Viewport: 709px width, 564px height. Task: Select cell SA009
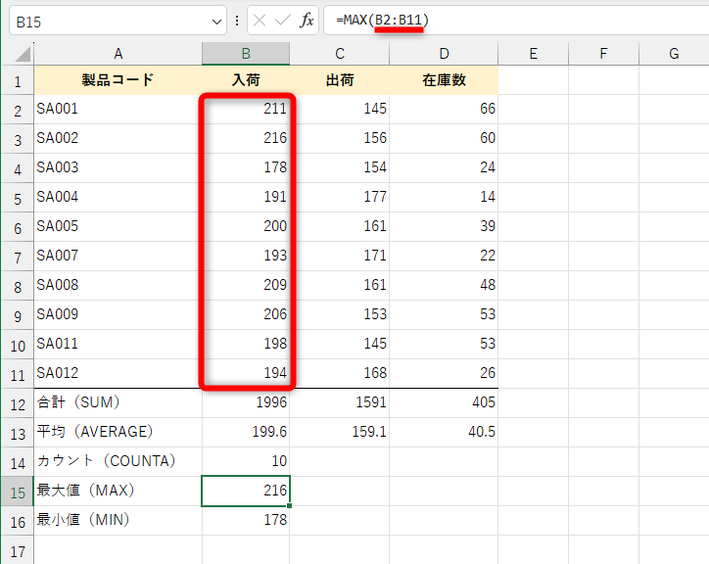click(118, 314)
